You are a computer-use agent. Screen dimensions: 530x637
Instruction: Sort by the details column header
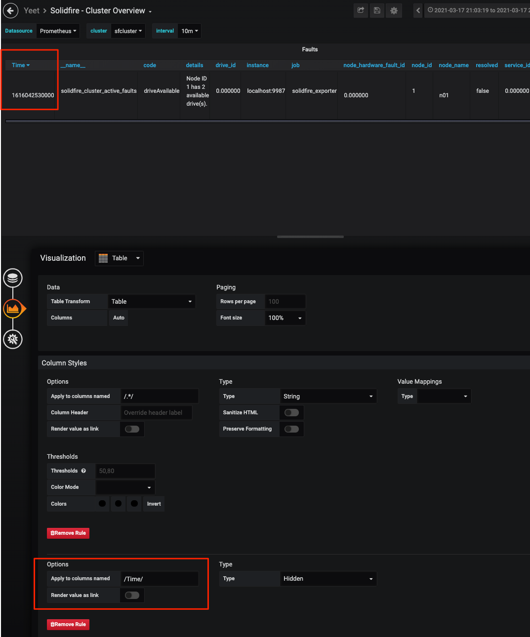tap(195, 65)
